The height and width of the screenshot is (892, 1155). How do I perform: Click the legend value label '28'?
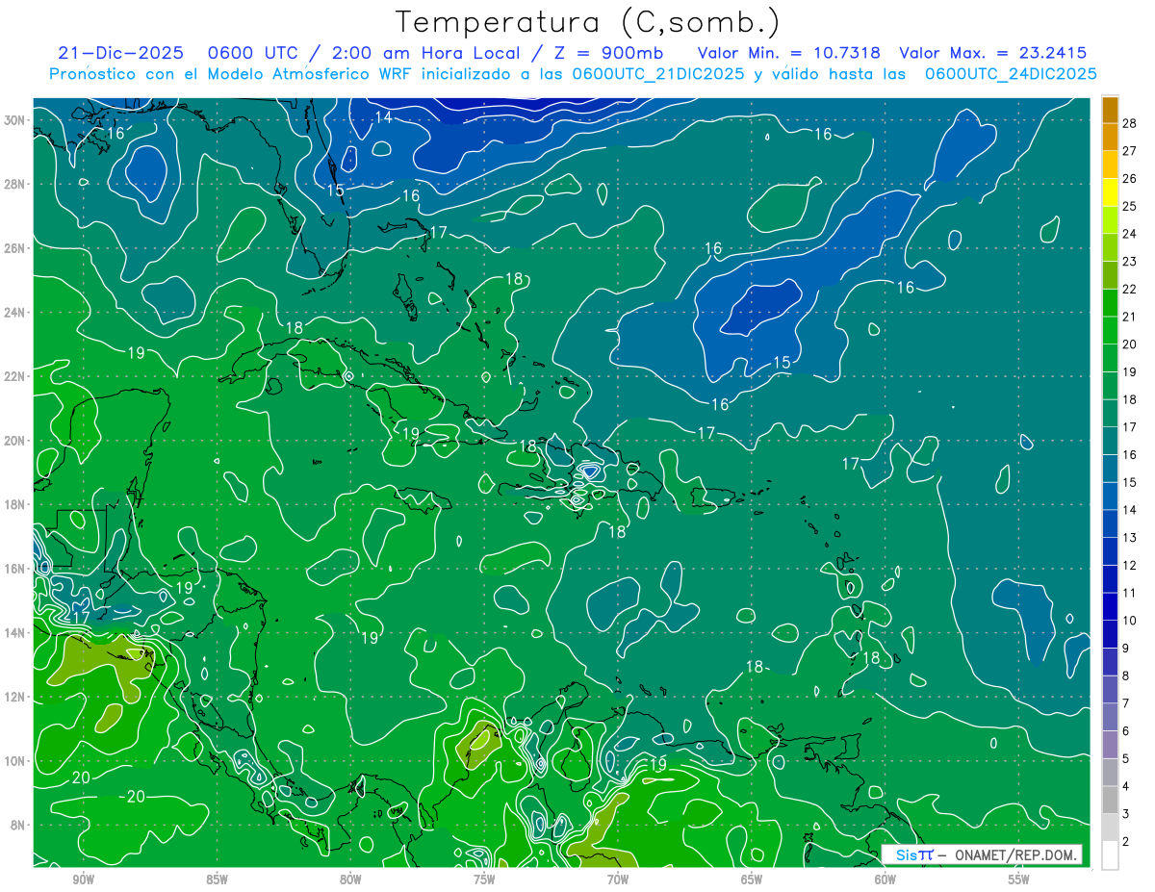1130,122
